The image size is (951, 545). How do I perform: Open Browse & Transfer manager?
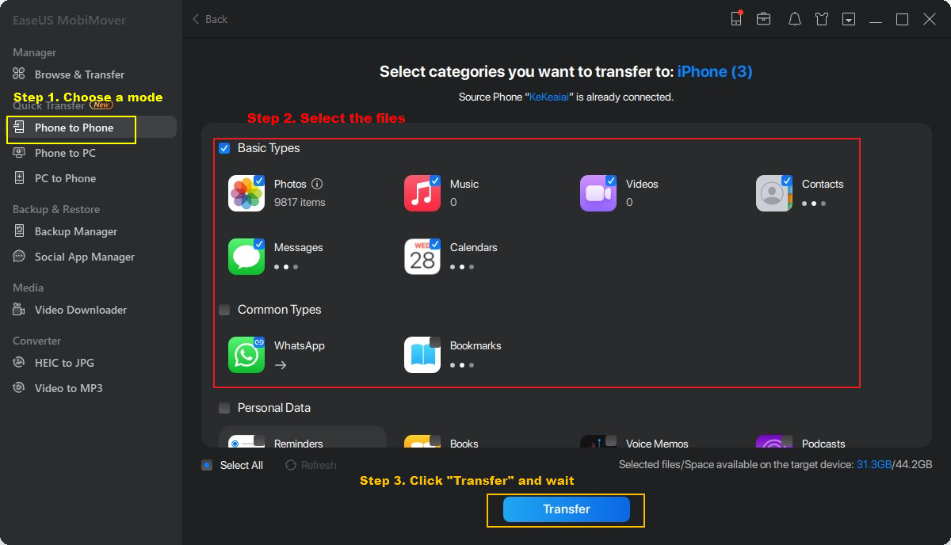pyautogui.click(x=79, y=74)
